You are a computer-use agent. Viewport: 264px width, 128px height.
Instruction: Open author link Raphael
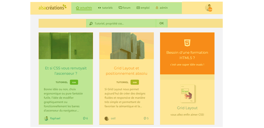point(55,118)
